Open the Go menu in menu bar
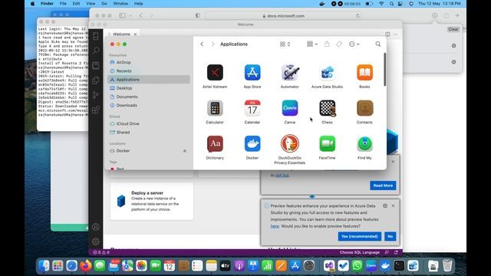491x276 pixels. (x=104, y=4)
